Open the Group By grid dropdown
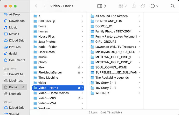179x115 pixels. 123,6
